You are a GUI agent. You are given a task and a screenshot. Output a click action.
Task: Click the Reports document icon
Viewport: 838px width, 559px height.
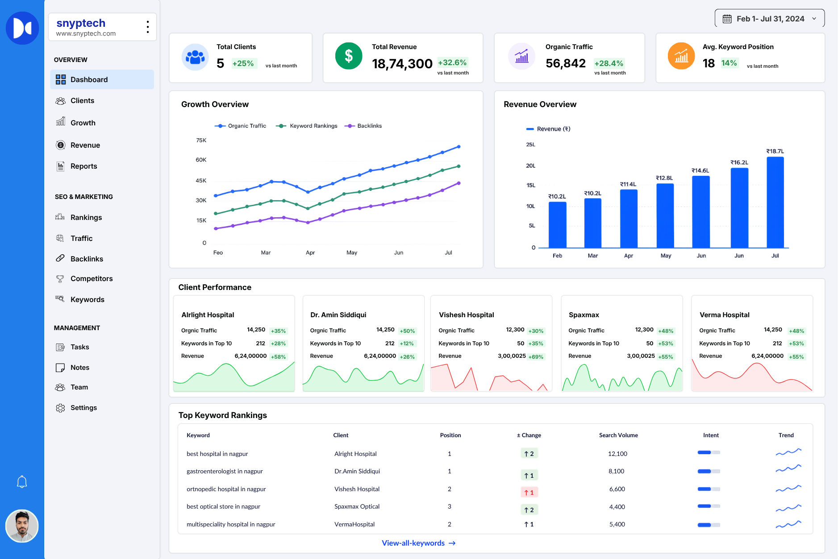click(60, 166)
